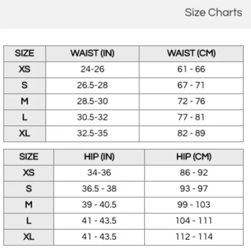Click waist inches value 28.5-30
The image size is (251, 251).
click(92, 101)
